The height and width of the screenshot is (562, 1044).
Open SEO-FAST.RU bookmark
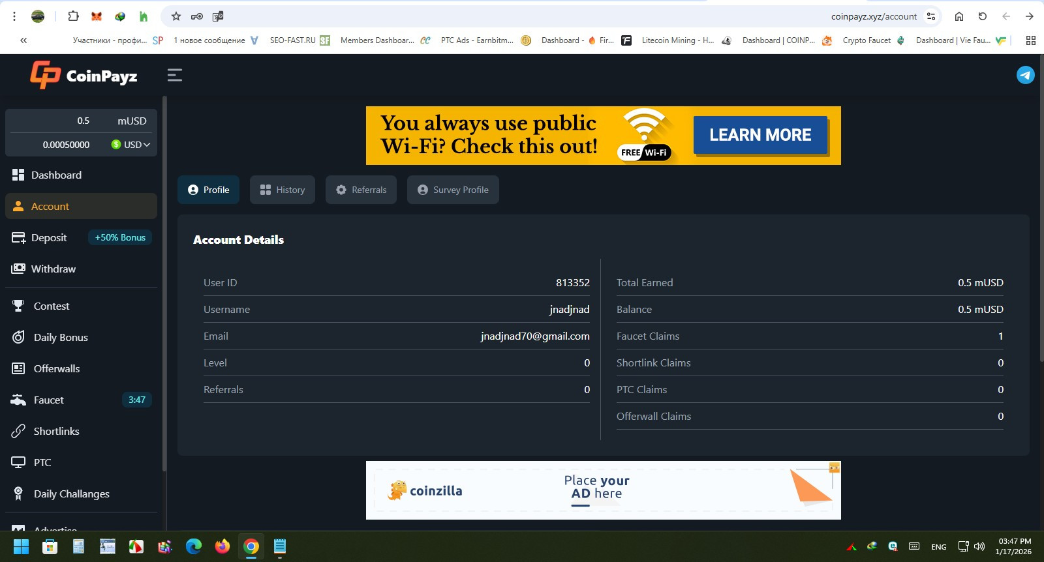299,40
